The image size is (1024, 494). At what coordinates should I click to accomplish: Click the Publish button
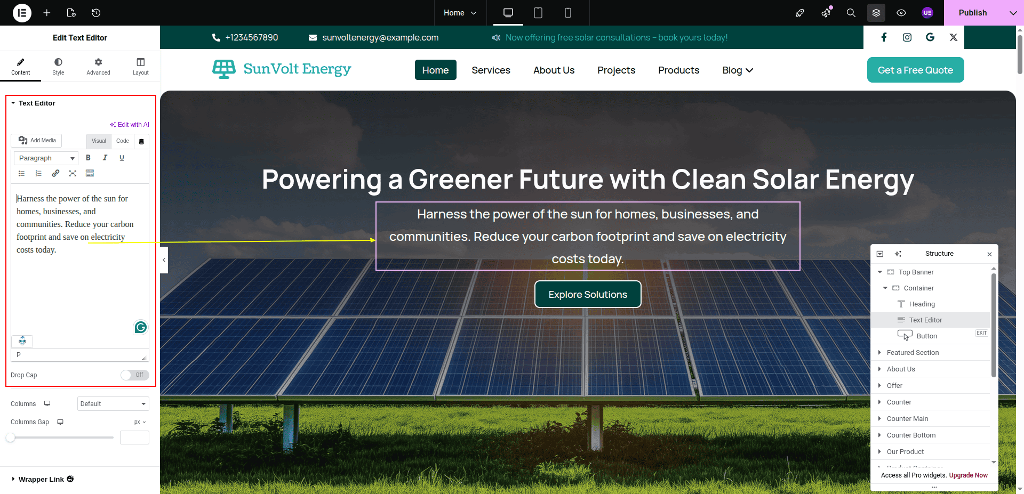pyautogui.click(x=972, y=13)
